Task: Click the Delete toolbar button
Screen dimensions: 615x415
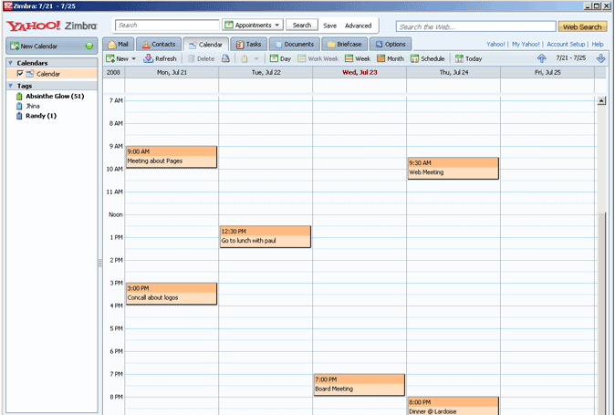Action: tap(202, 58)
